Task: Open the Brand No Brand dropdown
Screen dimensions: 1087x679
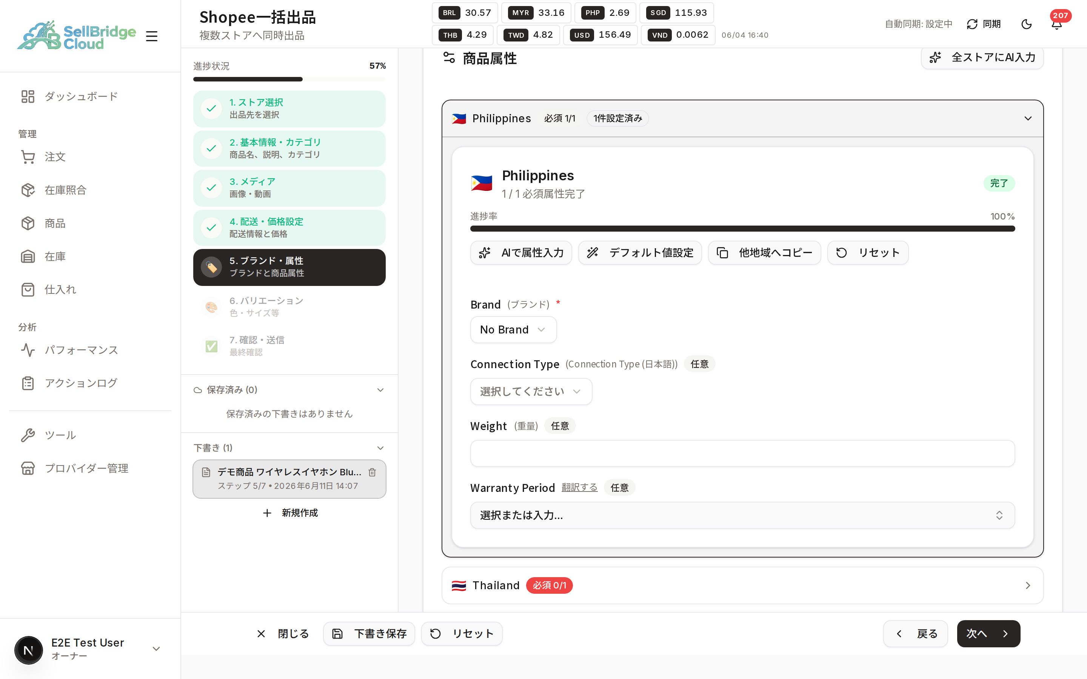Action: [x=513, y=330]
